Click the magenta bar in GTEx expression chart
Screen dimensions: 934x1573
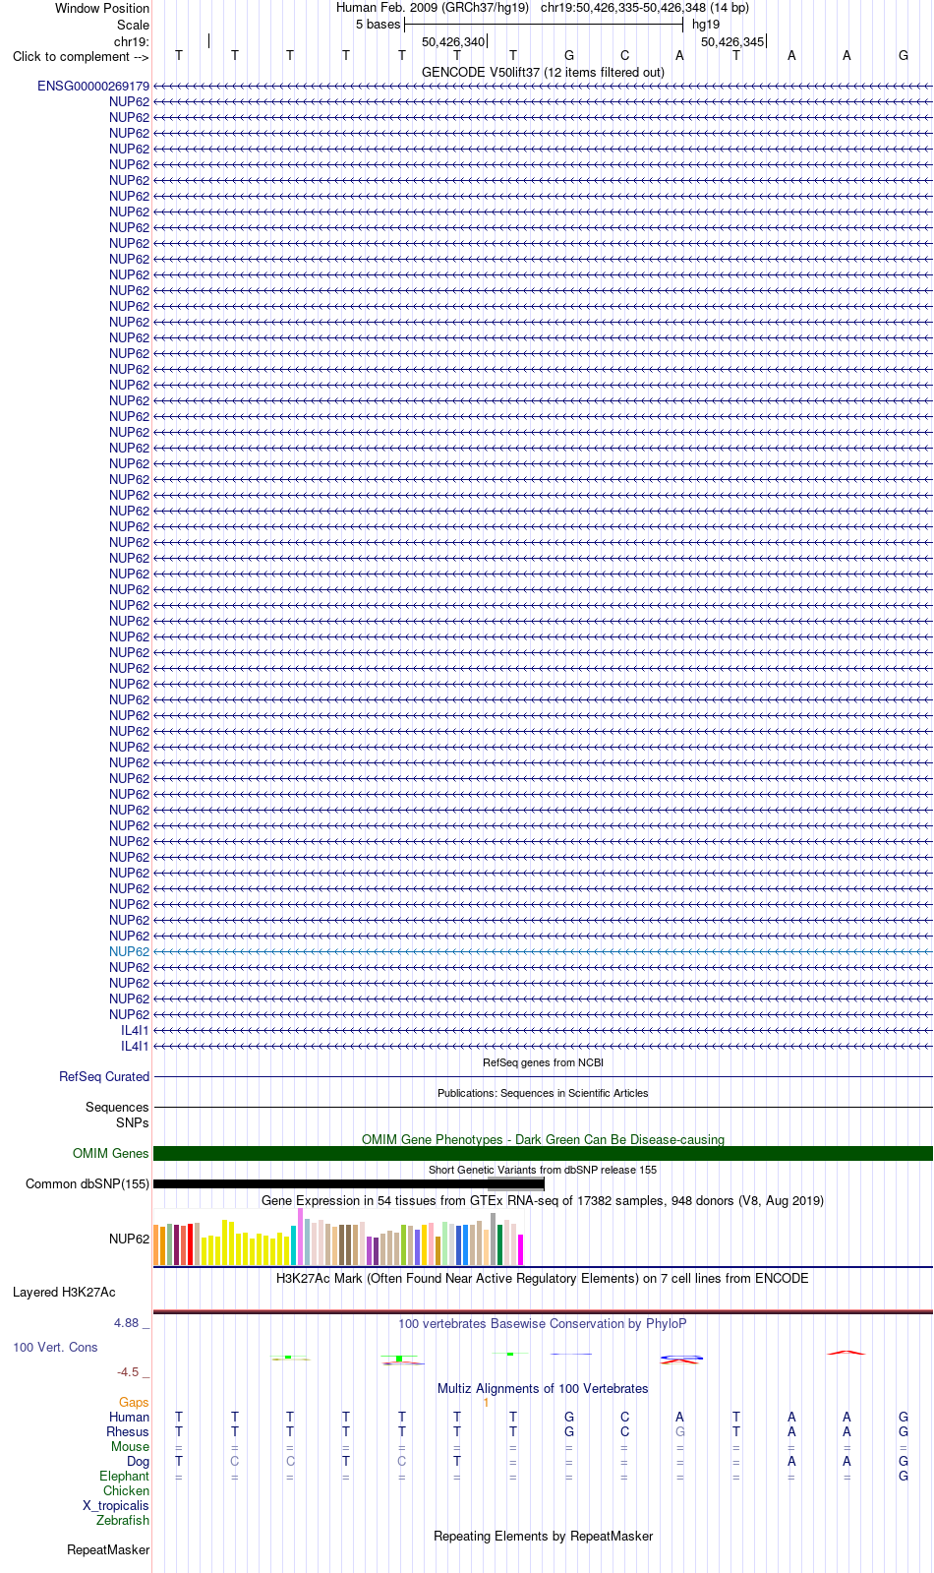point(520,1249)
